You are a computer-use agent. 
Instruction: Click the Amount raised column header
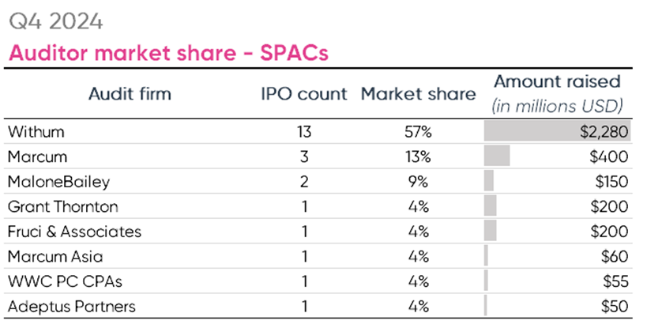557,81
